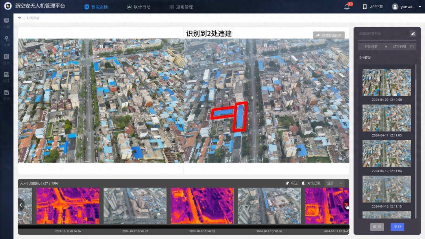Click the pencil edit icon in right panel
425x239 pixels.
click(x=413, y=34)
